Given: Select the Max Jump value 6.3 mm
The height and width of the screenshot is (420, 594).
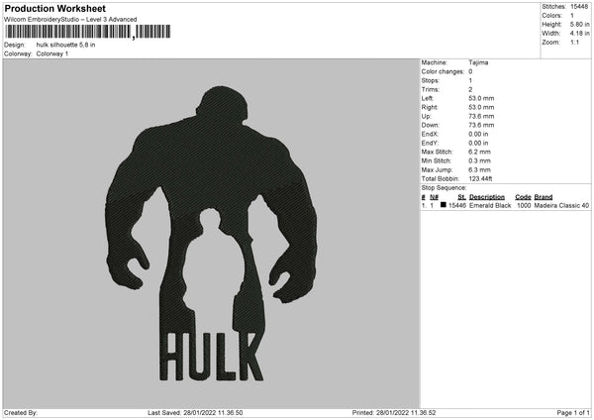Looking at the screenshot, I should coord(479,169).
